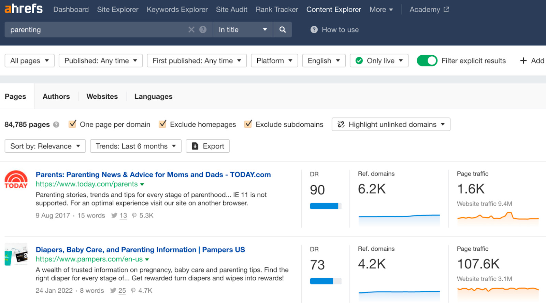The image size is (546, 306).
Task: Uncheck Exclude homepages
Action: 162,124
